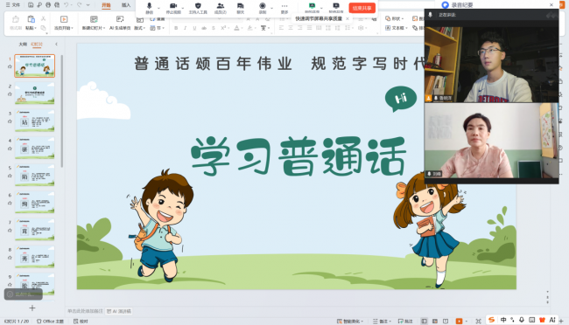Switch to the 开始 ribbon tab
This screenshot has width=569, height=325.
click(x=106, y=5)
